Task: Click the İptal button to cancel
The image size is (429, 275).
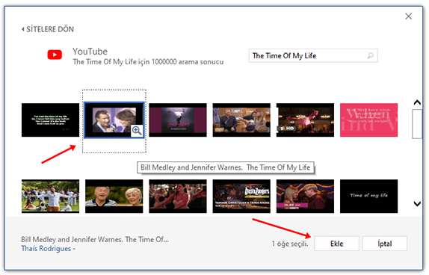Action: coord(385,244)
